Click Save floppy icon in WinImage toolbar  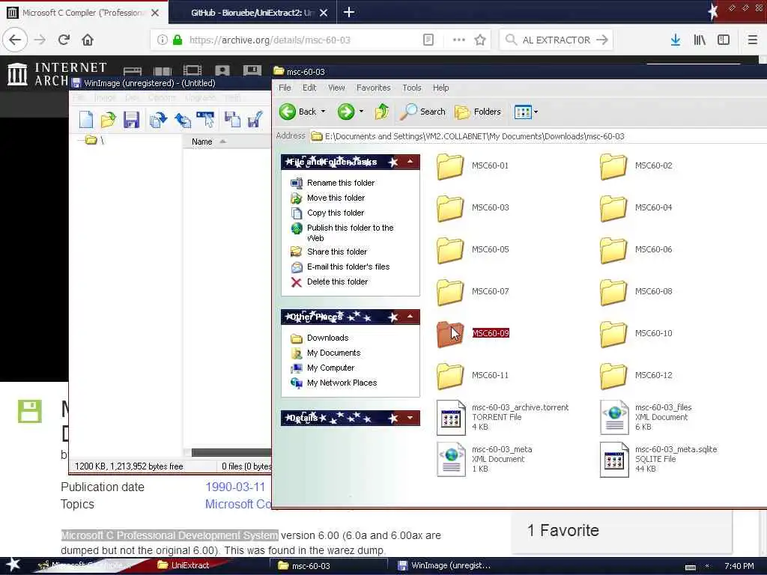(131, 120)
